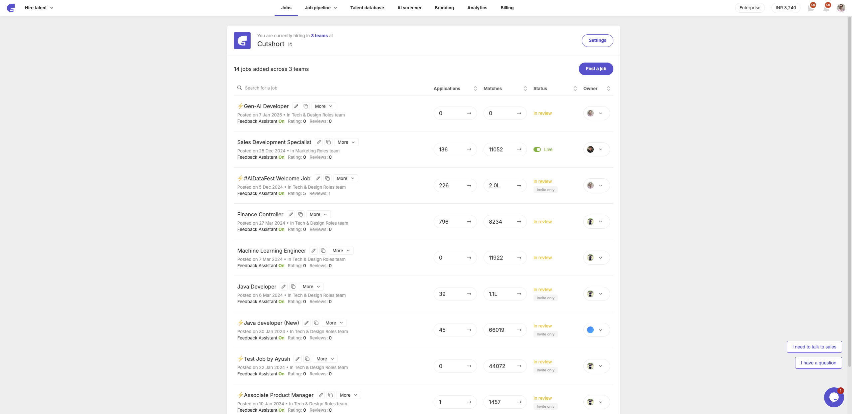Open the external link icon beside Cutshort

290,44
